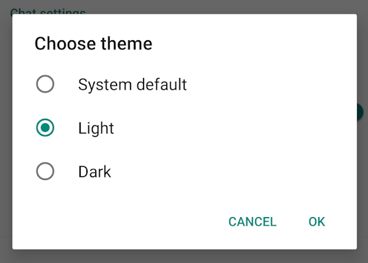Viewport: 368px width, 263px height.
Task: Click the "System default" option label
Action: click(132, 84)
